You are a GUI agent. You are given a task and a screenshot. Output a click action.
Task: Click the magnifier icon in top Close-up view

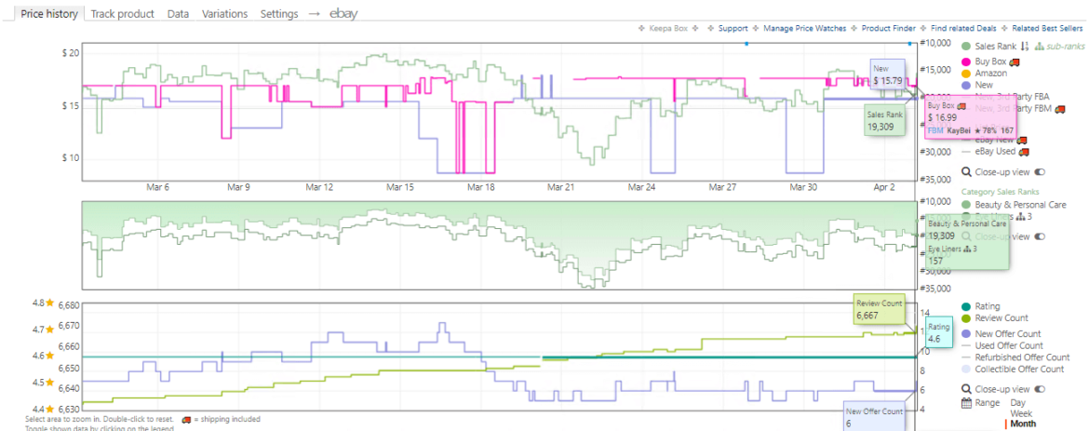966,172
